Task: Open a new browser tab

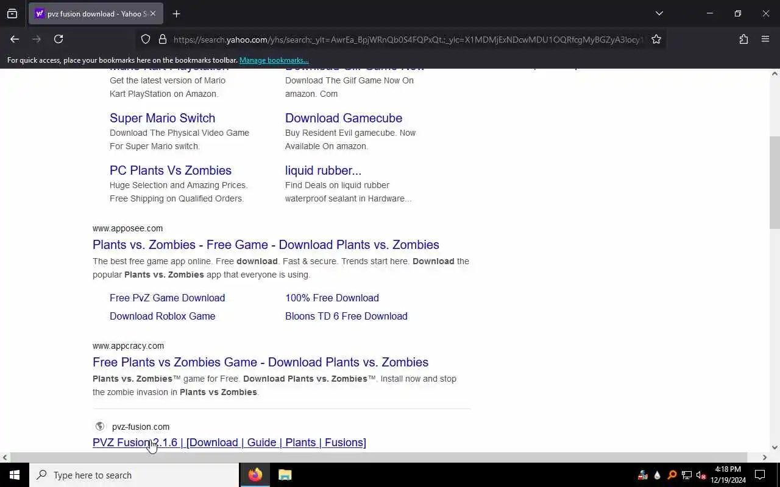Action: 176,13
